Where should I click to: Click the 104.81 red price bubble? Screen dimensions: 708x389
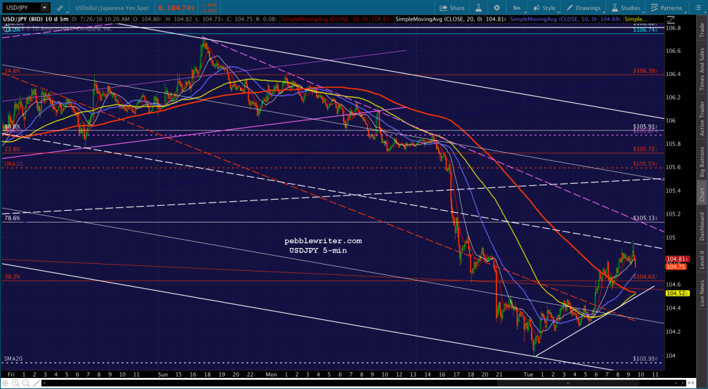[x=676, y=259]
